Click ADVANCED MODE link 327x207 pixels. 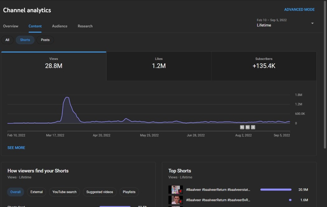click(299, 10)
